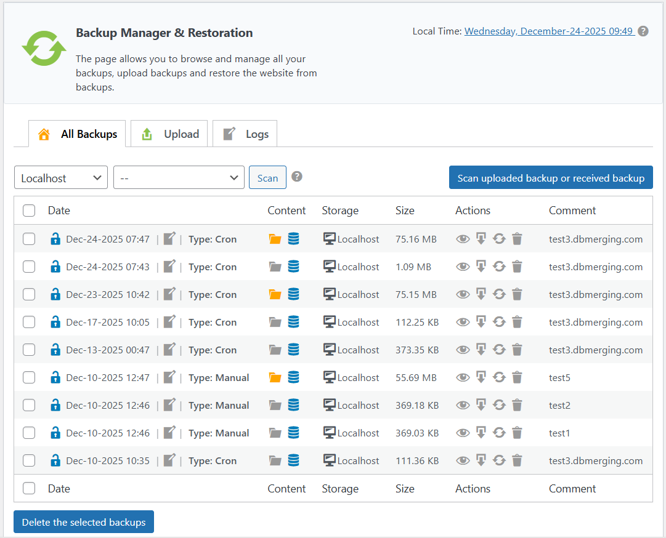Open the Logs tab
The height and width of the screenshot is (538, 666).
point(245,134)
